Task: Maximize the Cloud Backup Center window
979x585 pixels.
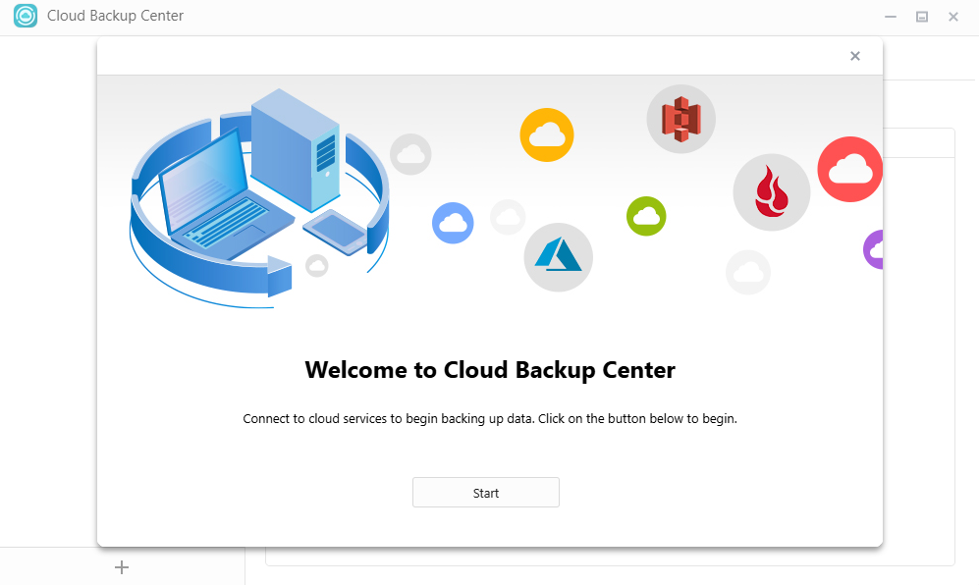Action: 921,17
